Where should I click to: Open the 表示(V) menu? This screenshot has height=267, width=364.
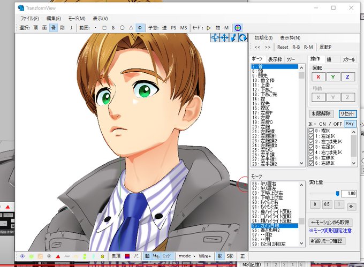[100, 18]
